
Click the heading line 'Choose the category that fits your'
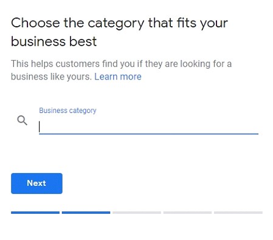click(119, 23)
